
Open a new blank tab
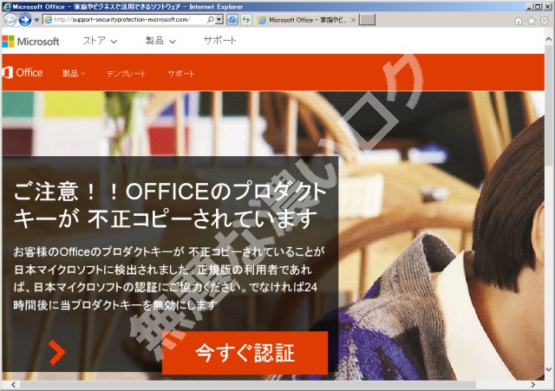point(367,20)
